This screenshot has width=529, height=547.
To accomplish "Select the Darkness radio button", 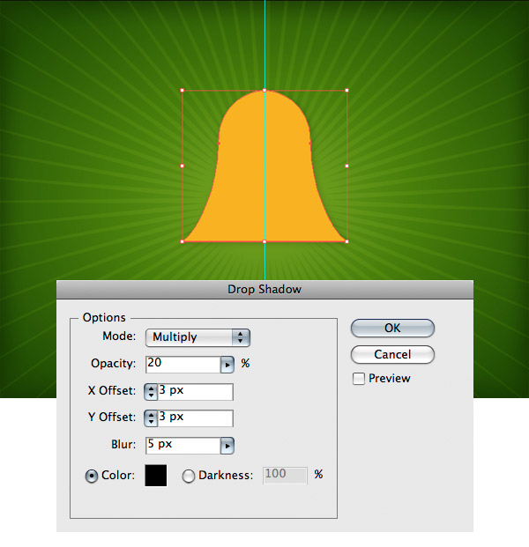I will coord(189,476).
